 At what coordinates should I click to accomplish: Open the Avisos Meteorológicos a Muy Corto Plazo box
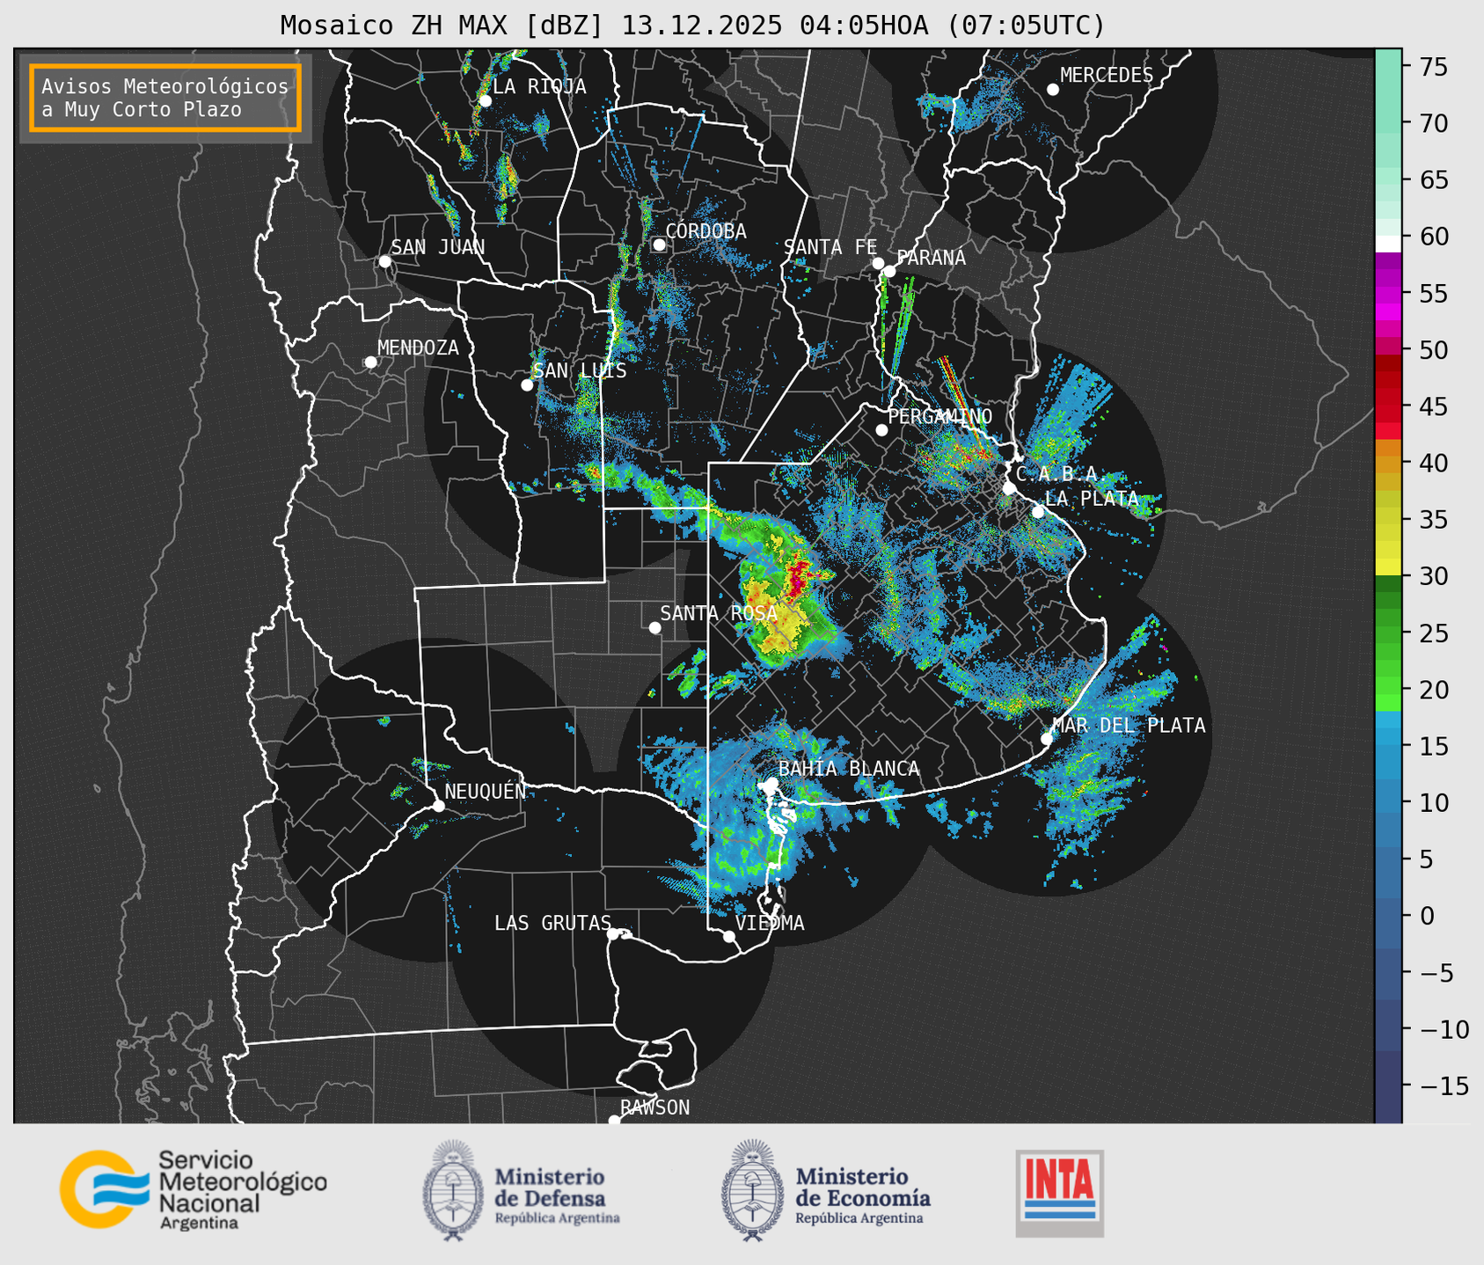165,98
